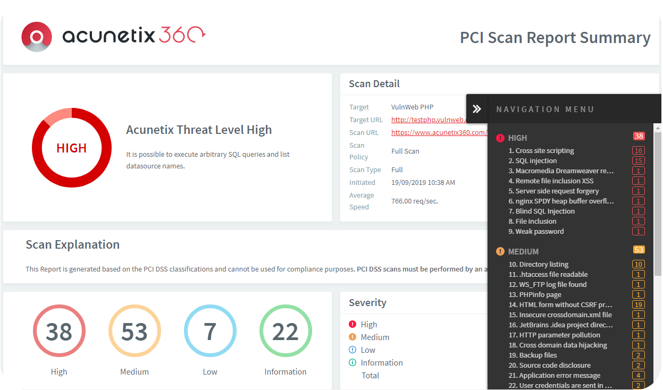
Task: Open nginx SPDY heap buffer overflow entry
Action: [x=561, y=201]
